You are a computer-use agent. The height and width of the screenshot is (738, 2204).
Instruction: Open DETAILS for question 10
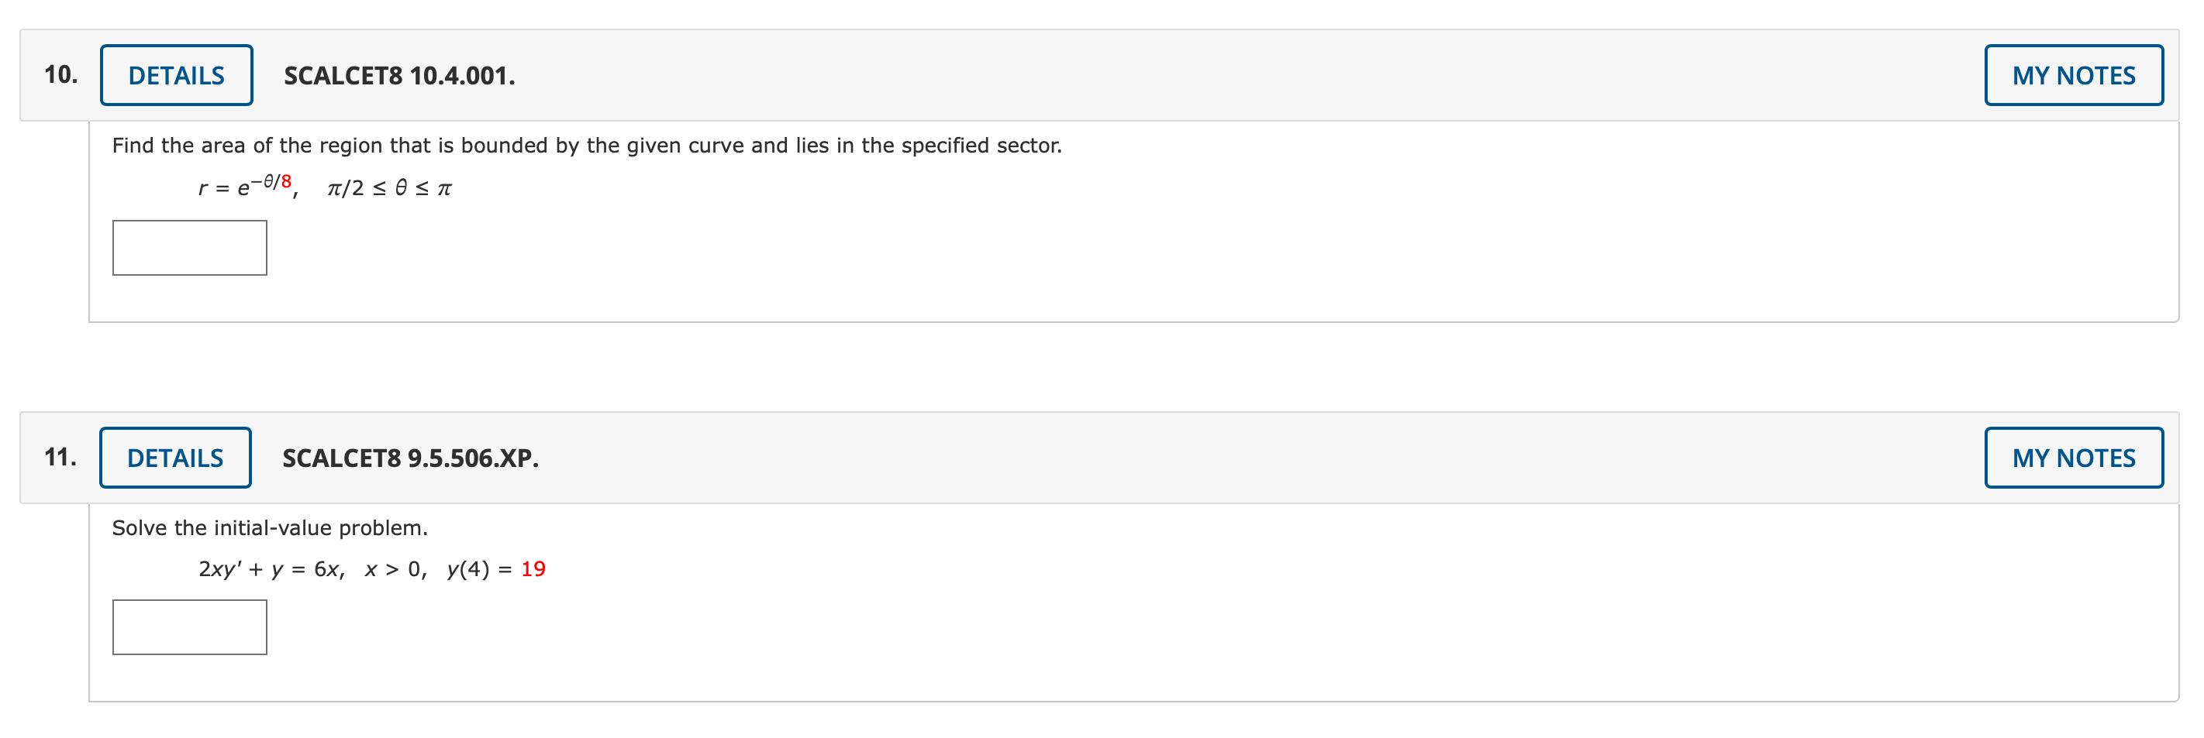tap(175, 74)
